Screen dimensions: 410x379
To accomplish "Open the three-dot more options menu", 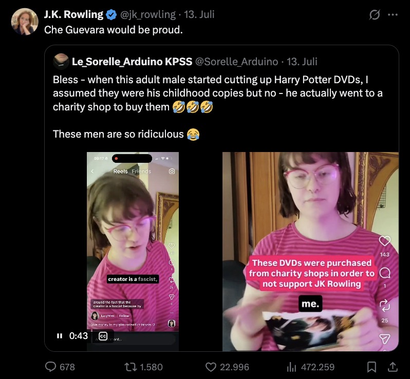I will (393, 15).
